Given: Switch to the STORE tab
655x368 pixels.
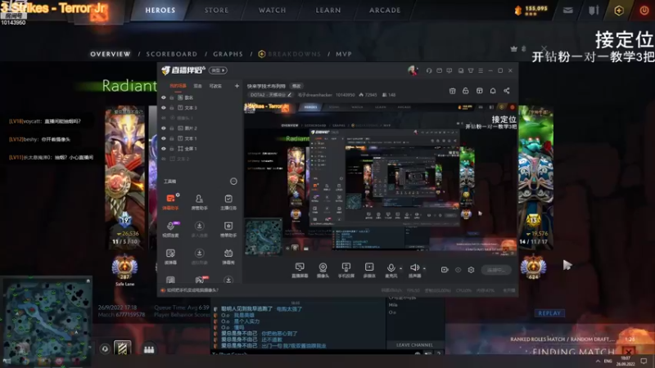Looking at the screenshot, I should pyautogui.click(x=216, y=10).
